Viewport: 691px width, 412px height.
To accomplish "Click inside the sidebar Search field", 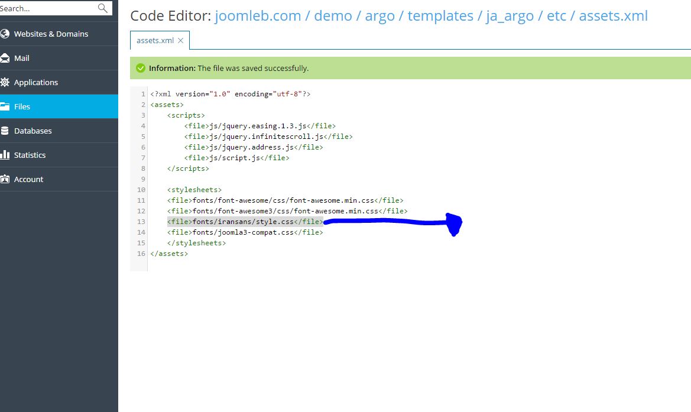I will point(47,8).
